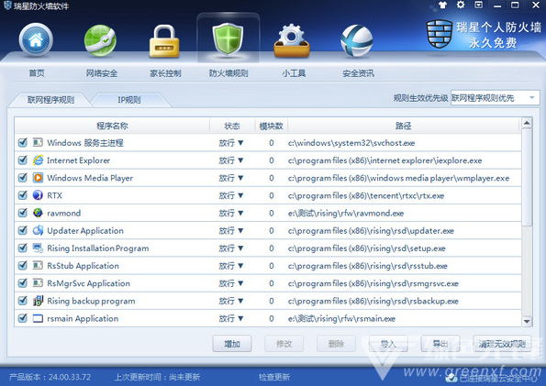Open 放行 dropdown for rsmain Application
The image size is (546, 386).
[x=231, y=318]
